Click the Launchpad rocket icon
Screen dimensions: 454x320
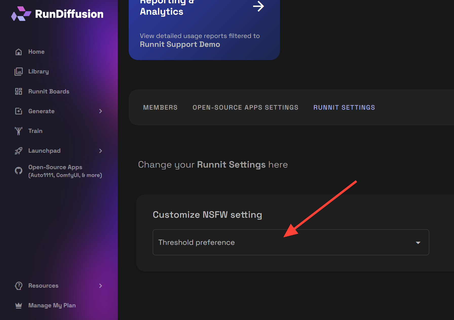tap(18, 151)
